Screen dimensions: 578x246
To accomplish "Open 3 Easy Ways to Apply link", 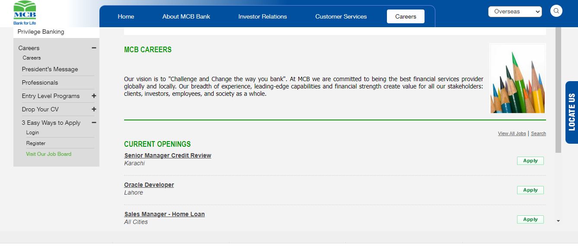I will pos(51,123).
